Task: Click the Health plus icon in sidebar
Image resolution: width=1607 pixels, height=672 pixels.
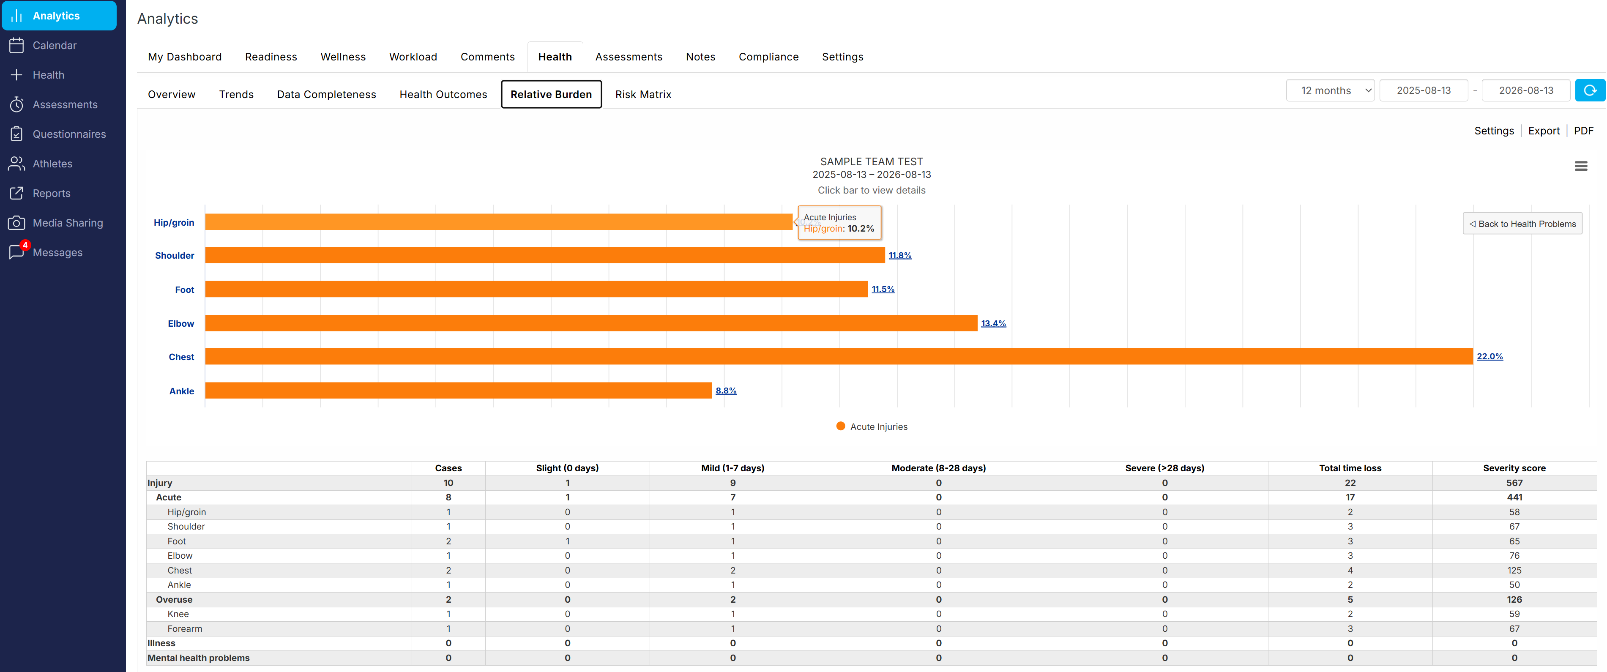Action: click(17, 75)
